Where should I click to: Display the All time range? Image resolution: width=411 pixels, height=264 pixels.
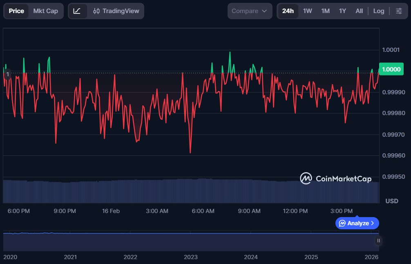pyautogui.click(x=359, y=11)
